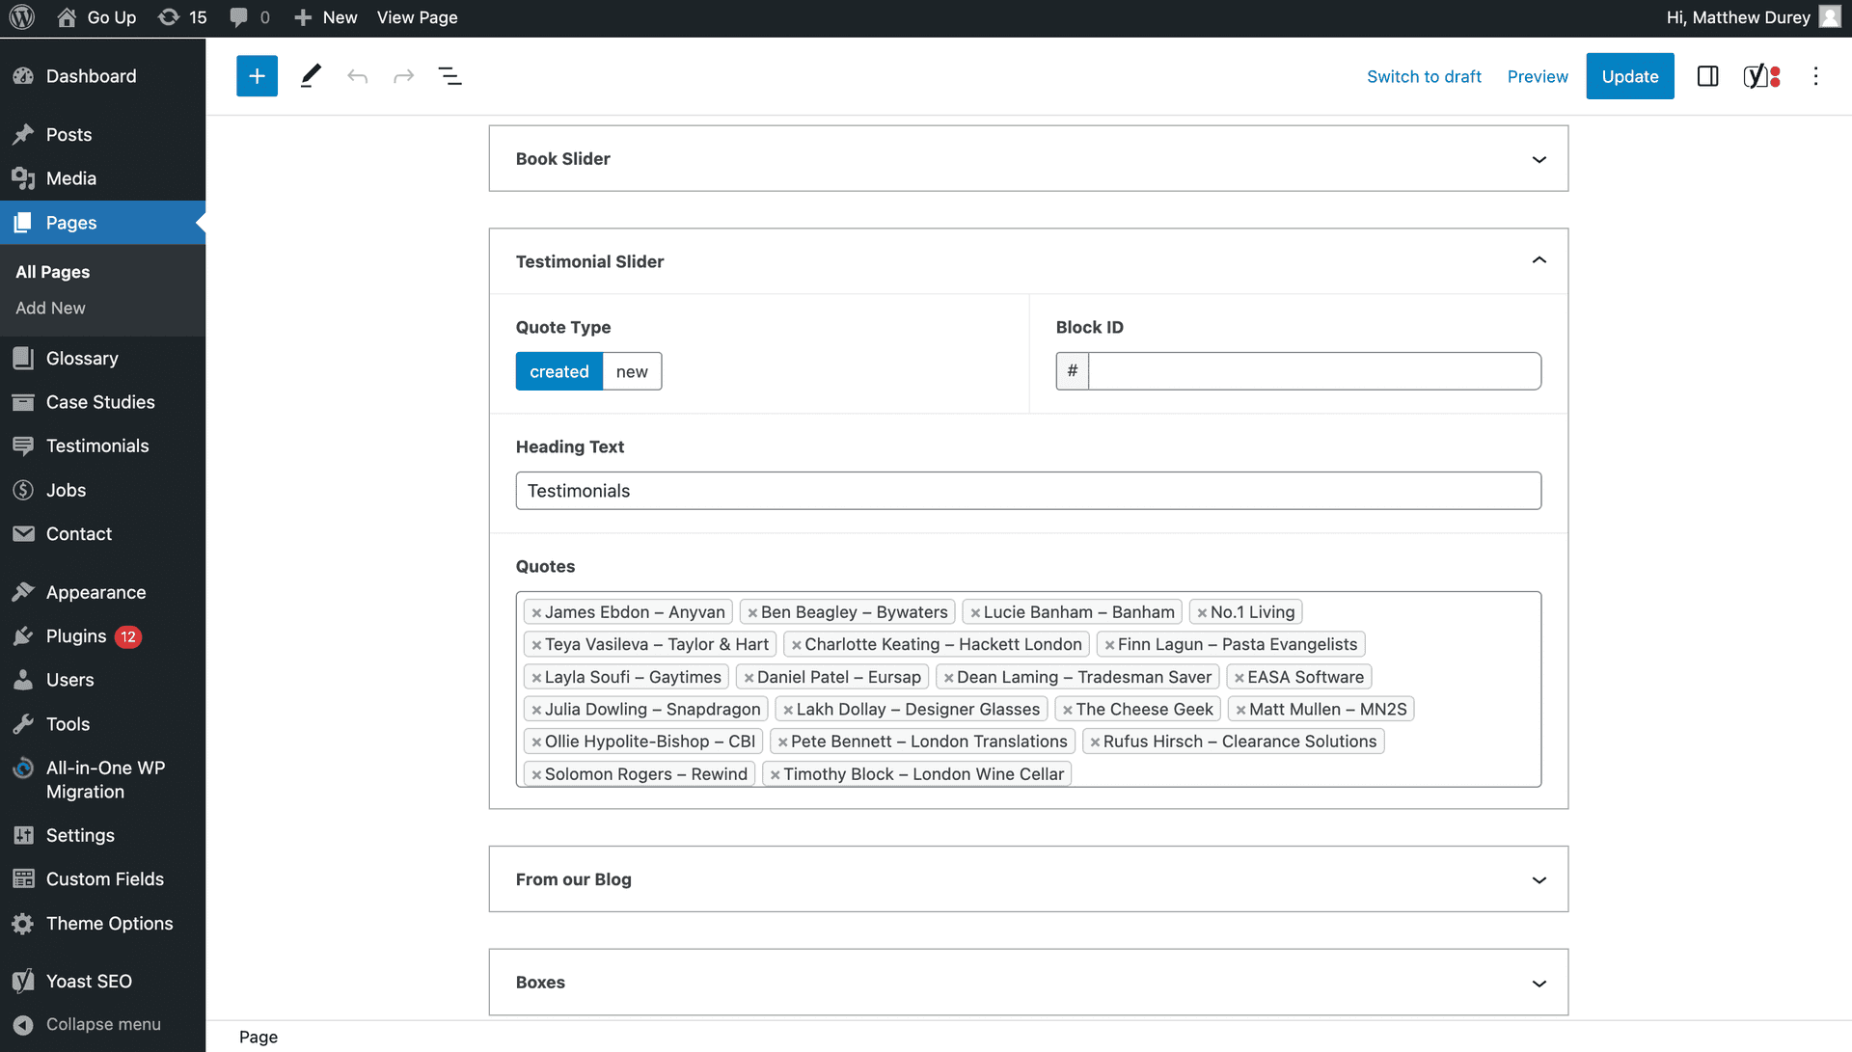
Task: Remove Finn Lagun – Pasta Evangelists tag
Action: (1109, 645)
